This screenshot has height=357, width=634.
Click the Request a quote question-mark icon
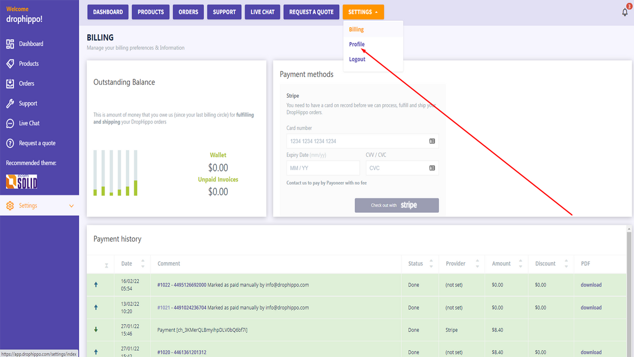coord(10,143)
